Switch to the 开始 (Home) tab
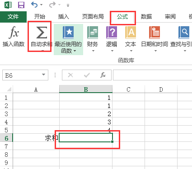Image resolution: width=192 pixels, height=169 pixels. (x=40, y=17)
